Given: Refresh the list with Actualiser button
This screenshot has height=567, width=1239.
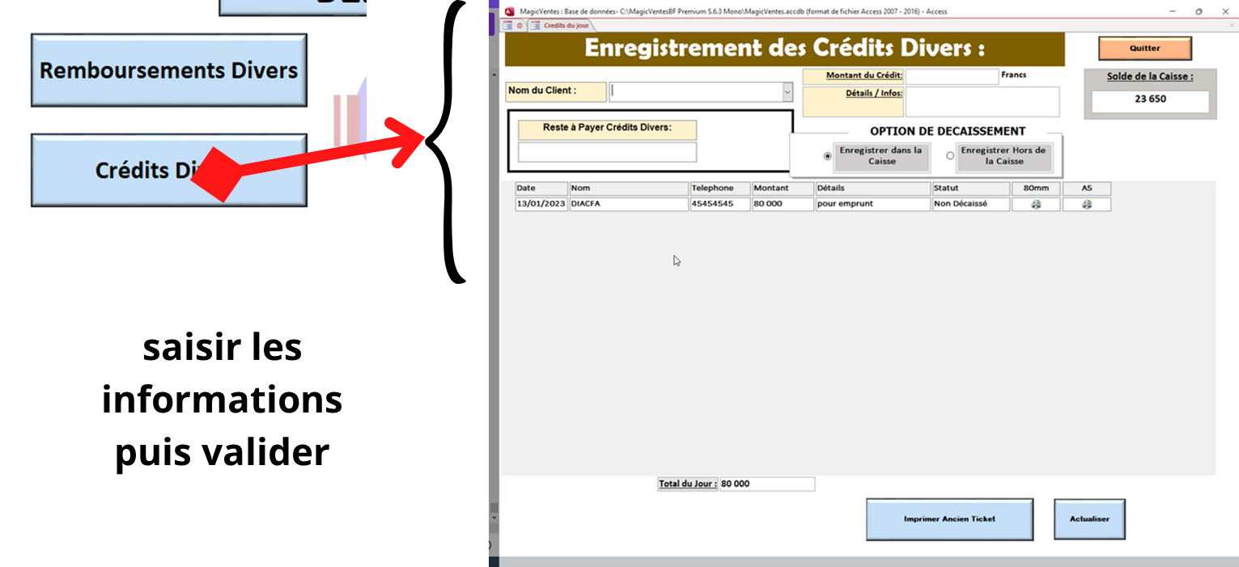Looking at the screenshot, I should pos(1088,519).
